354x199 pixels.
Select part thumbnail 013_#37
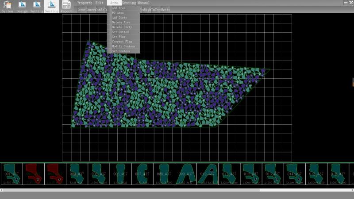[273, 174]
